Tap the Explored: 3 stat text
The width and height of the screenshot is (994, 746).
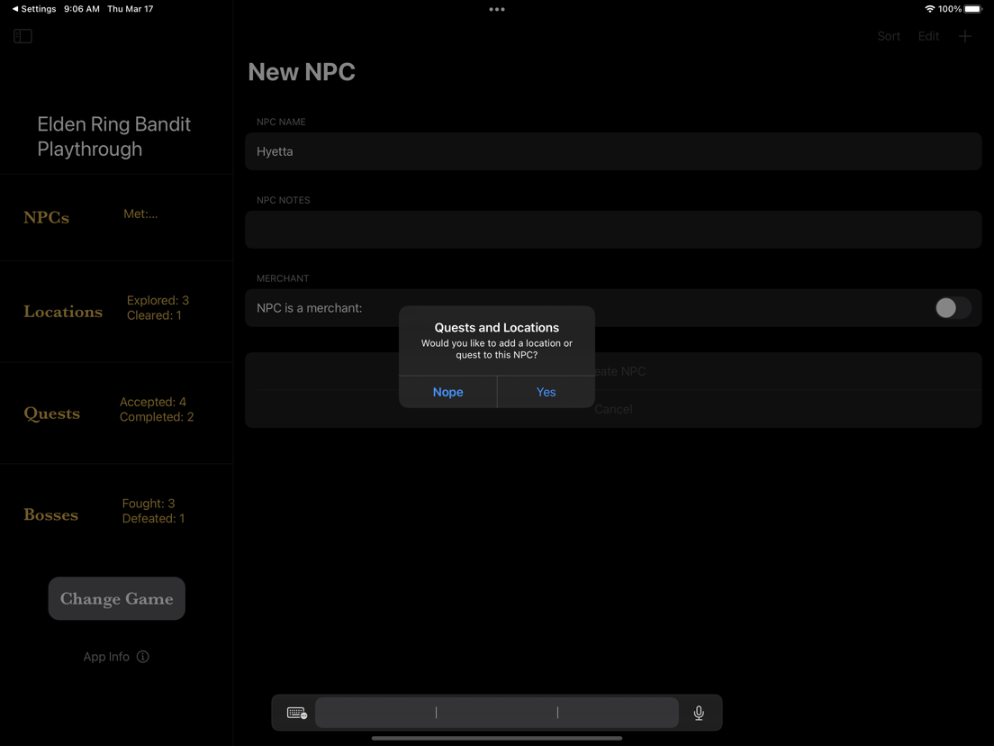(x=158, y=300)
